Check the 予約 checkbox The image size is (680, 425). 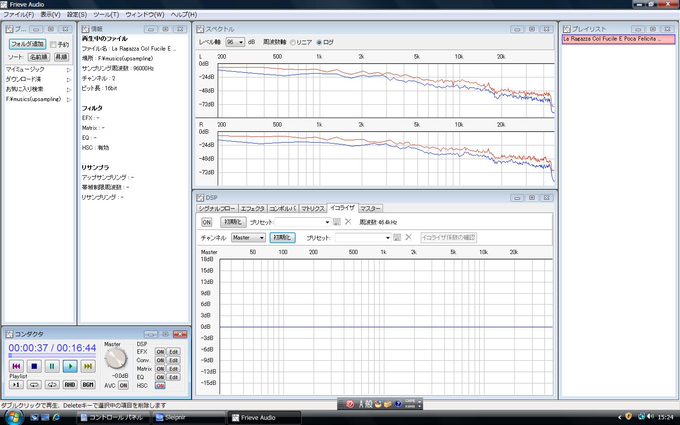[x=53, y=44]
